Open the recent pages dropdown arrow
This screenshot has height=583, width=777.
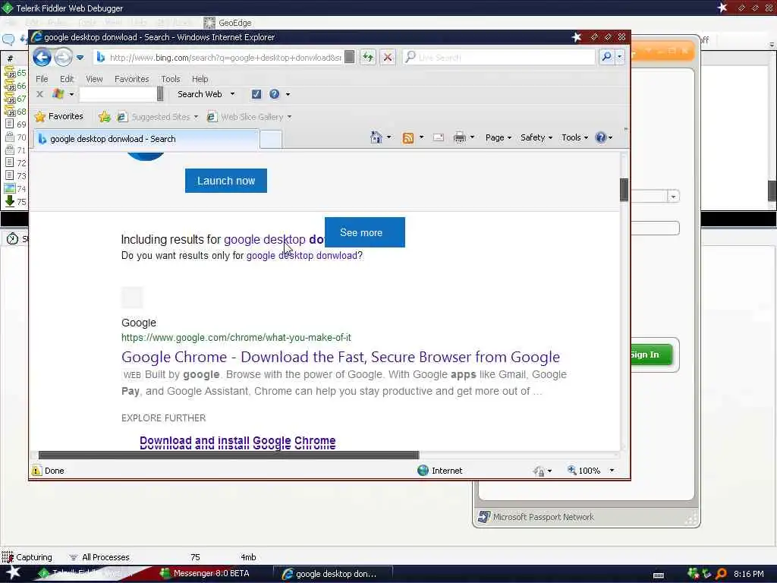coord(80,58)
